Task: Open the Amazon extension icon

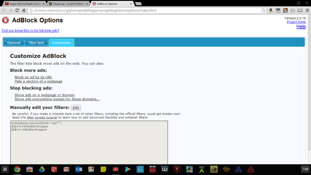Action: coord(271,10)
